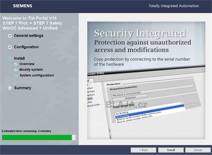Click the Summary pending status icon

pyautogui.click(x=10, y=88)
